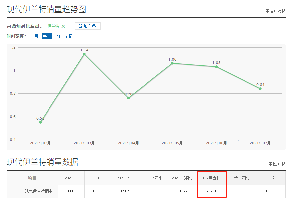The height and width of the screenshot is (198, 294).
Task: Select the 3个月 time range
Action: pos(33,36)
